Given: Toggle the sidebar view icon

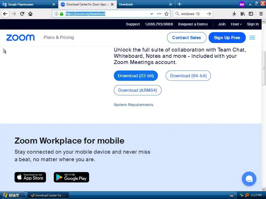Looking at the screenshot, I should tap(251, 14).
